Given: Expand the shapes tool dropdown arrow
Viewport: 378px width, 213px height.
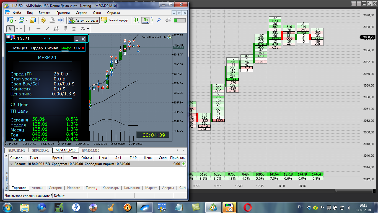Looking at the screenshot, I should coord(88,29).
